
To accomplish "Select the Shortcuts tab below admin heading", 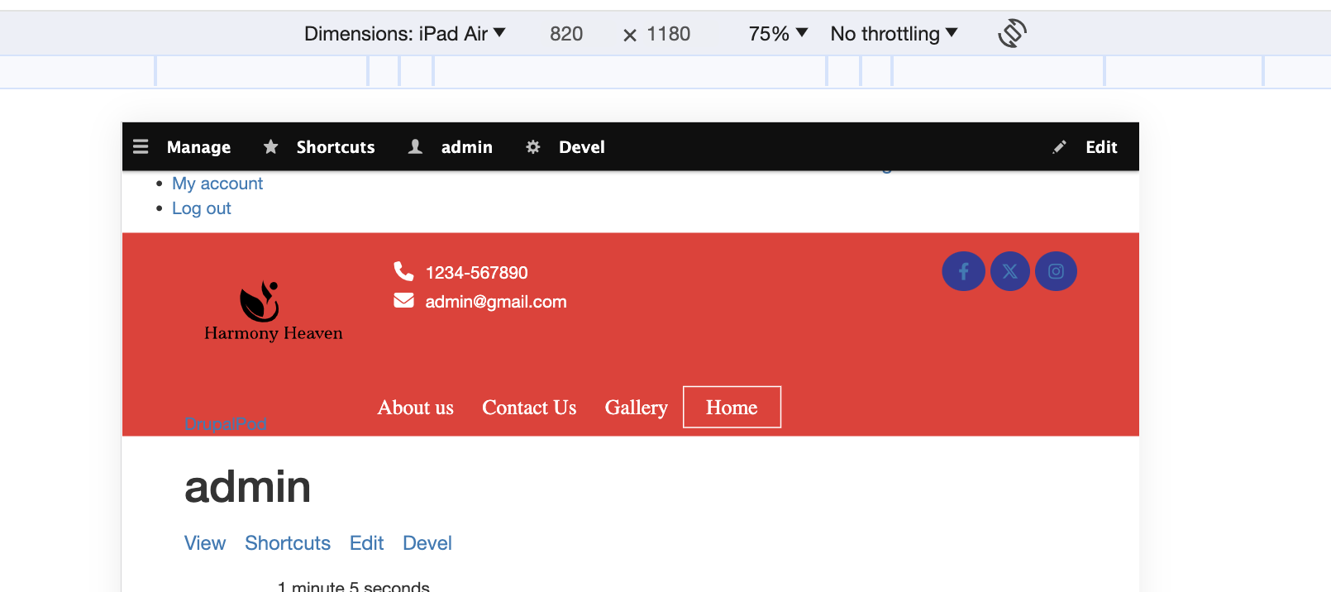I will [287, 543].
